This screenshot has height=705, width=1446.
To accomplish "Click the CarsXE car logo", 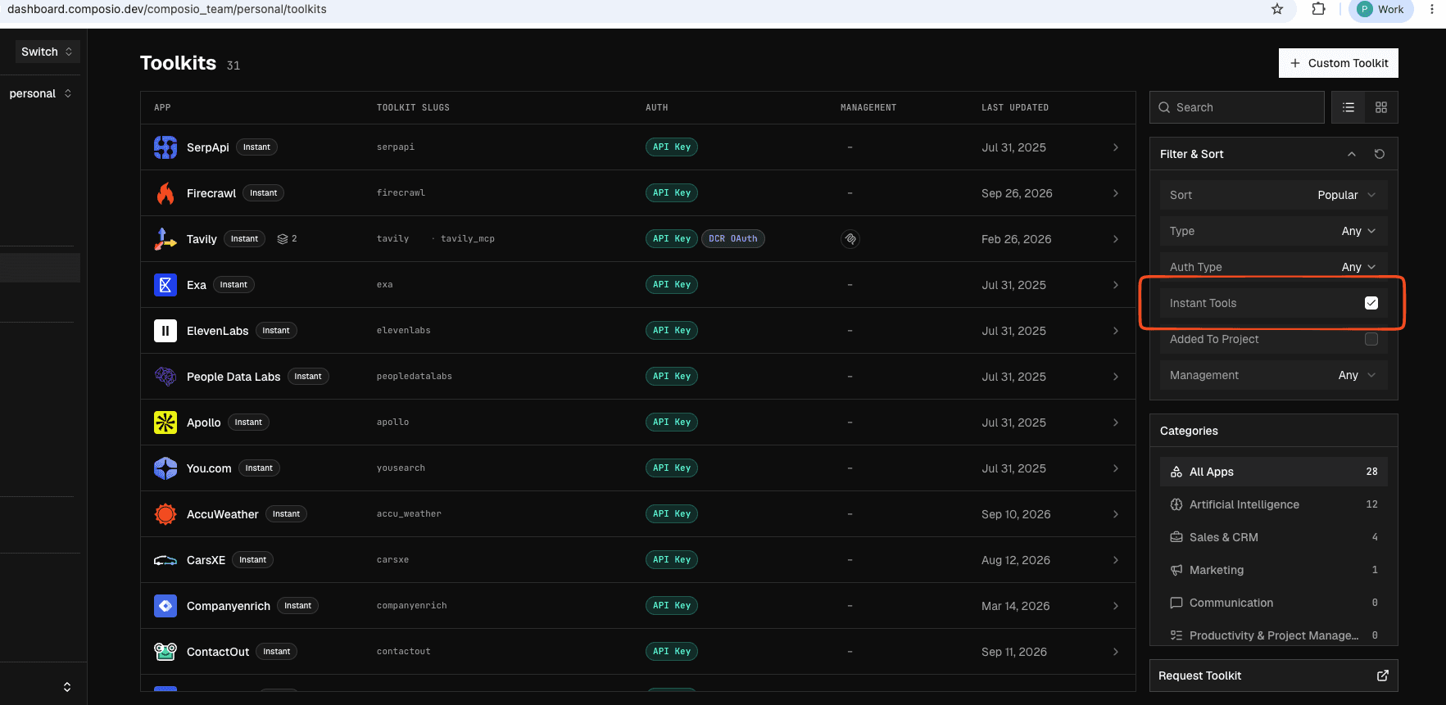I will pos(165,560).
